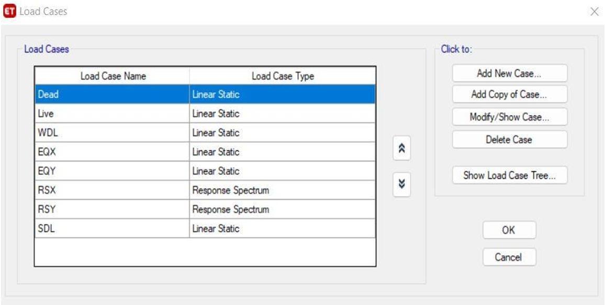Select the Live load case row
Viewport: 605px width, 305px height.
click(x=113, y=114)
